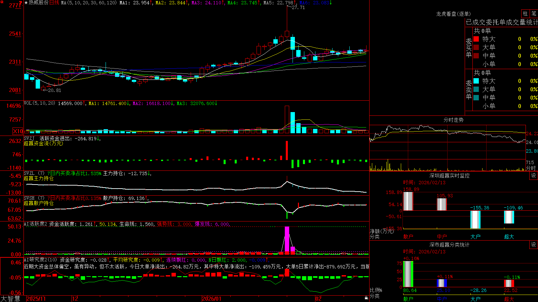
Task: Click the red question mark help icon
Action: click(21, 3)
